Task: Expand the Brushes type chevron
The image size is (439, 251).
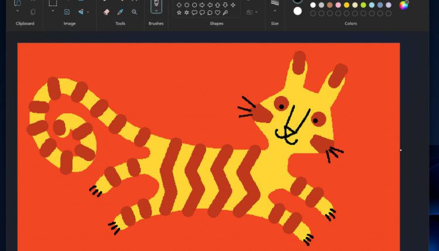Action: click(x=156, y=11)
